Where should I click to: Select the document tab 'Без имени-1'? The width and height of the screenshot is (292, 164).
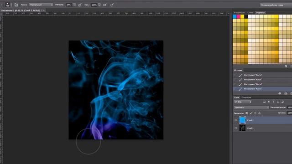pos(21,10)
